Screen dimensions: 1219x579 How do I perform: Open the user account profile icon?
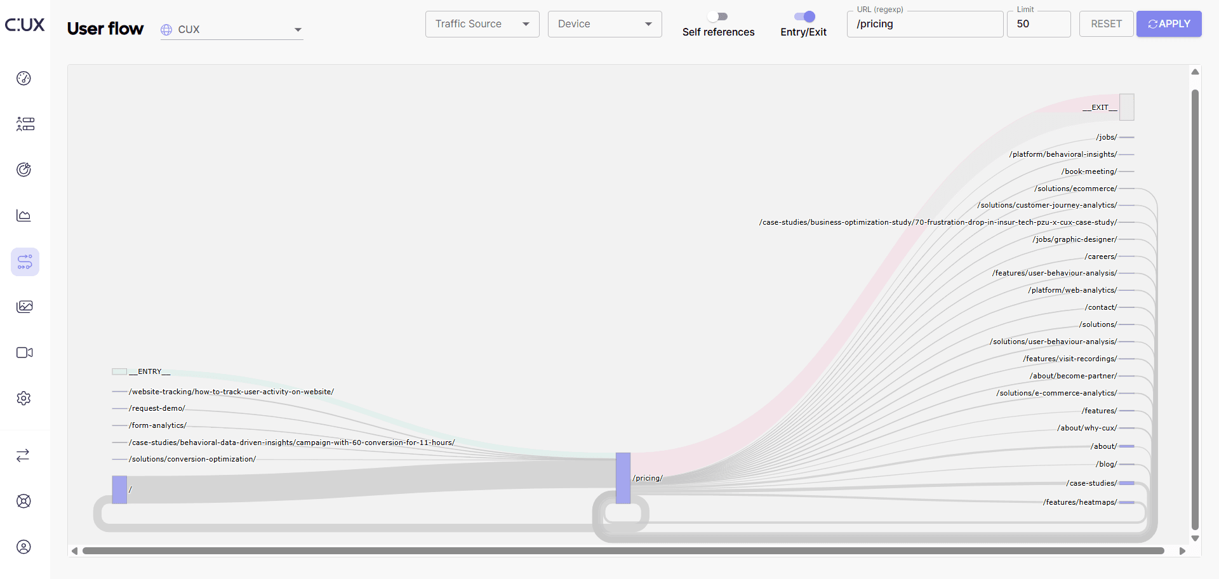pos(23,547)
